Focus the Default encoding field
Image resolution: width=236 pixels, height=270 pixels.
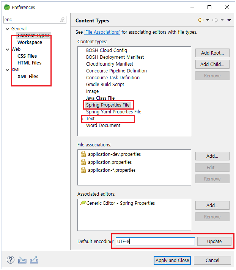coord(155,242)
